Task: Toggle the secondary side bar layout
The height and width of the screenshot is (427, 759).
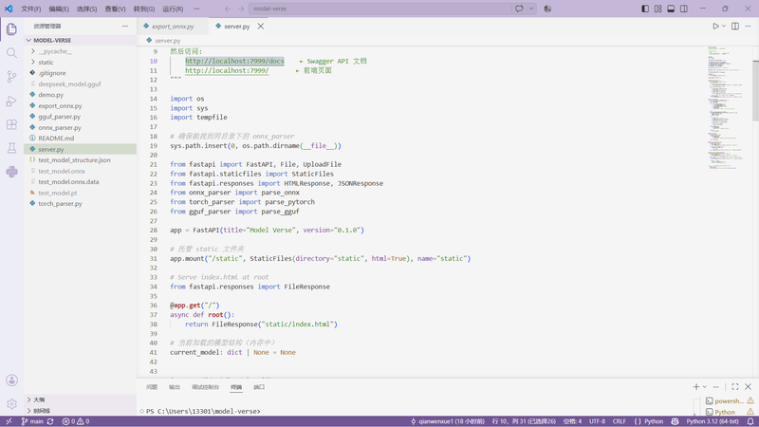Action: (x=684, y=9)
